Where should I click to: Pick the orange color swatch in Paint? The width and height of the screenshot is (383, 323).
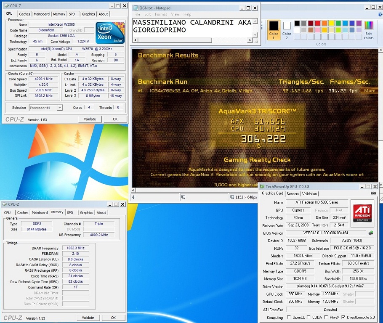point(324,23)
